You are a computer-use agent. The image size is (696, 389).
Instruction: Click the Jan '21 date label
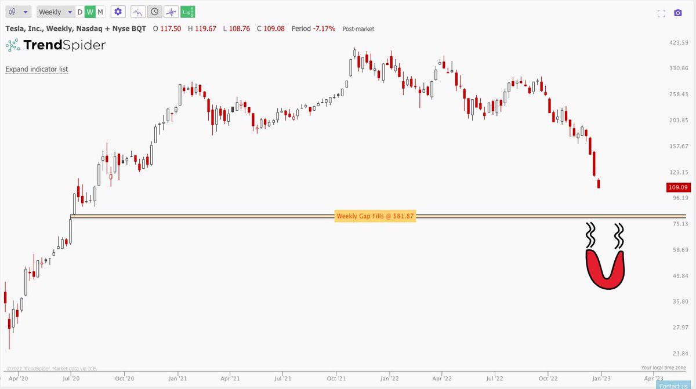click(x=178, y=377)
